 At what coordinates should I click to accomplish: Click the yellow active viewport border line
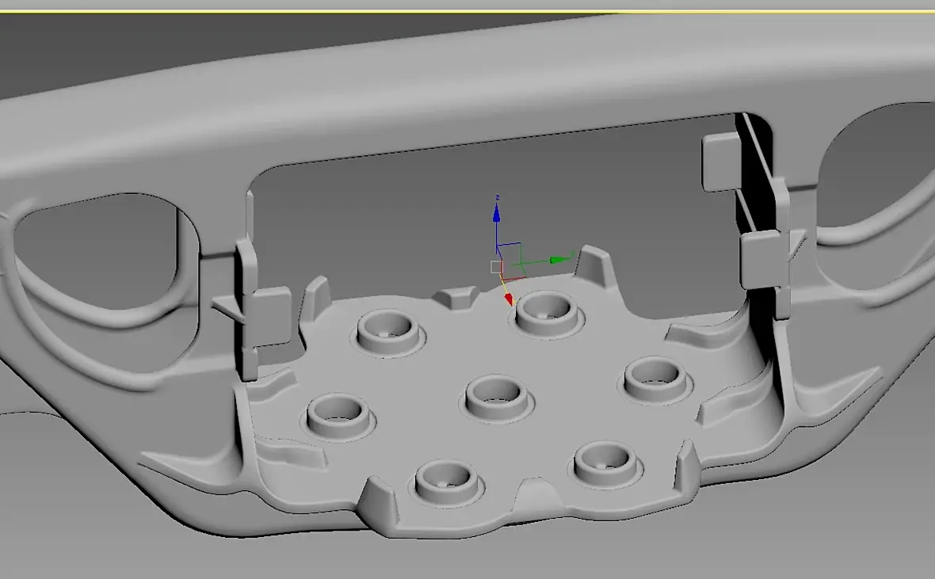(x=467, y=12)
